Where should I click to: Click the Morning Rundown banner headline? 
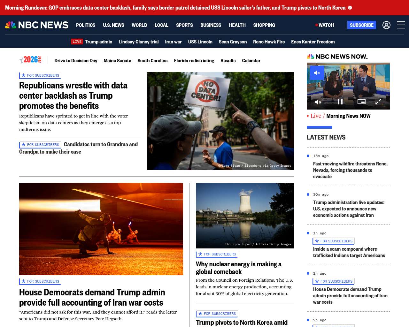[x=175, y=8]
